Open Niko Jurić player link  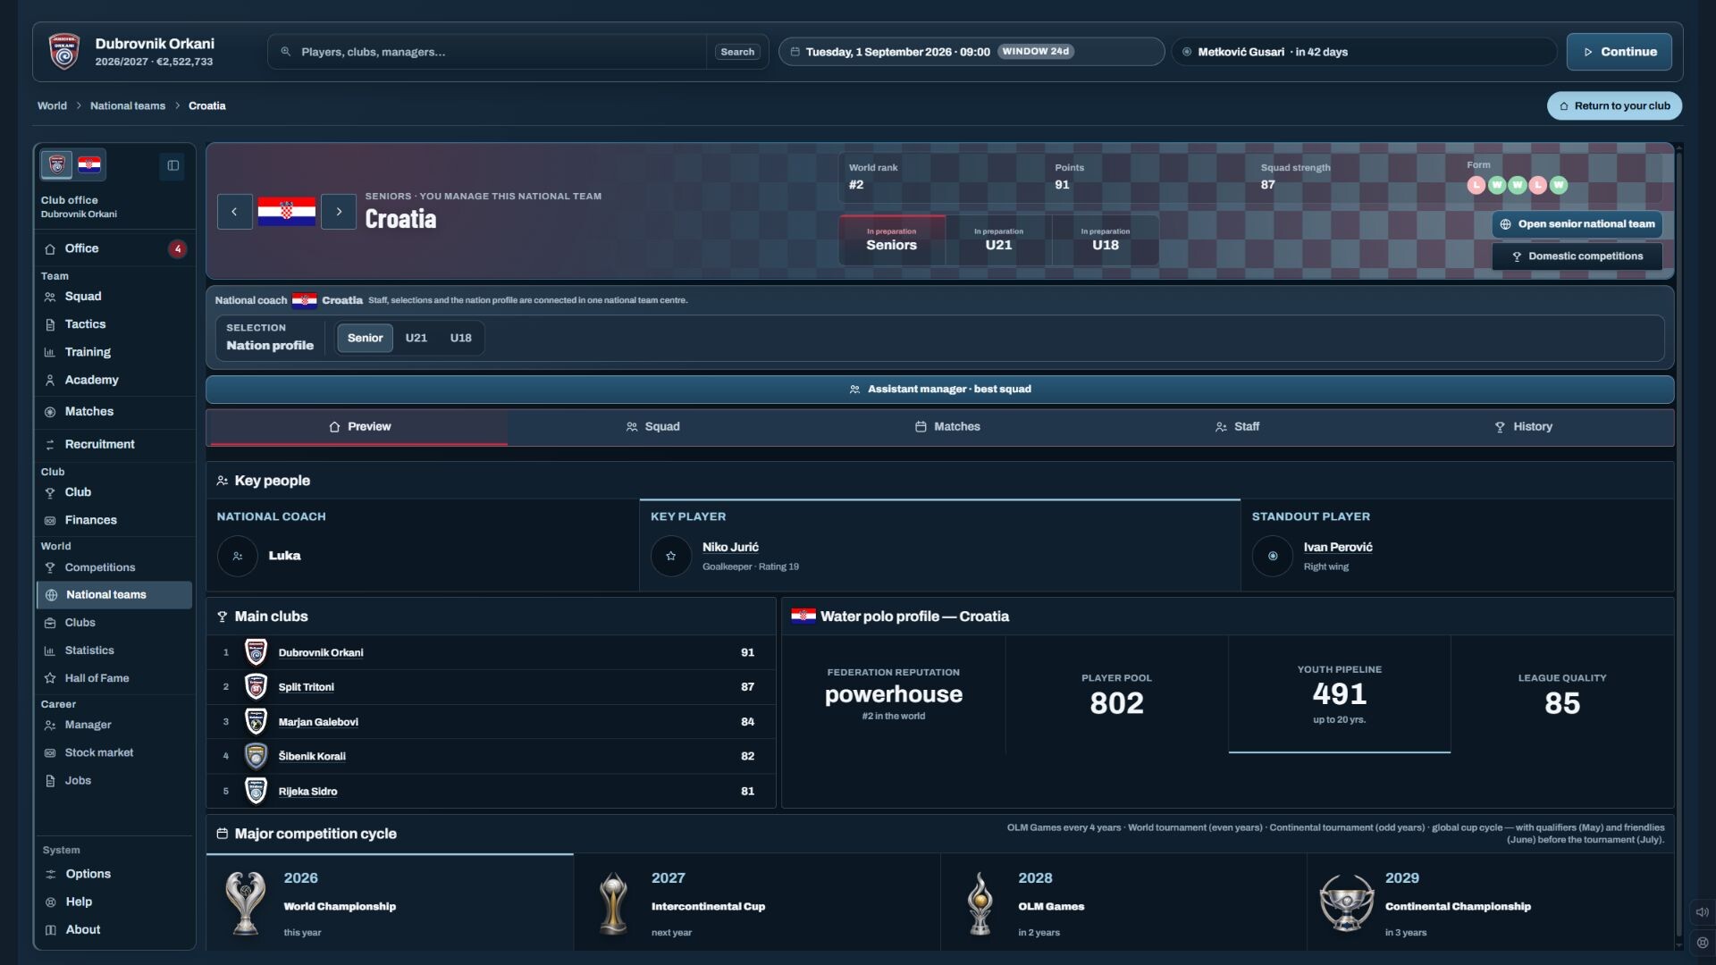730,547
